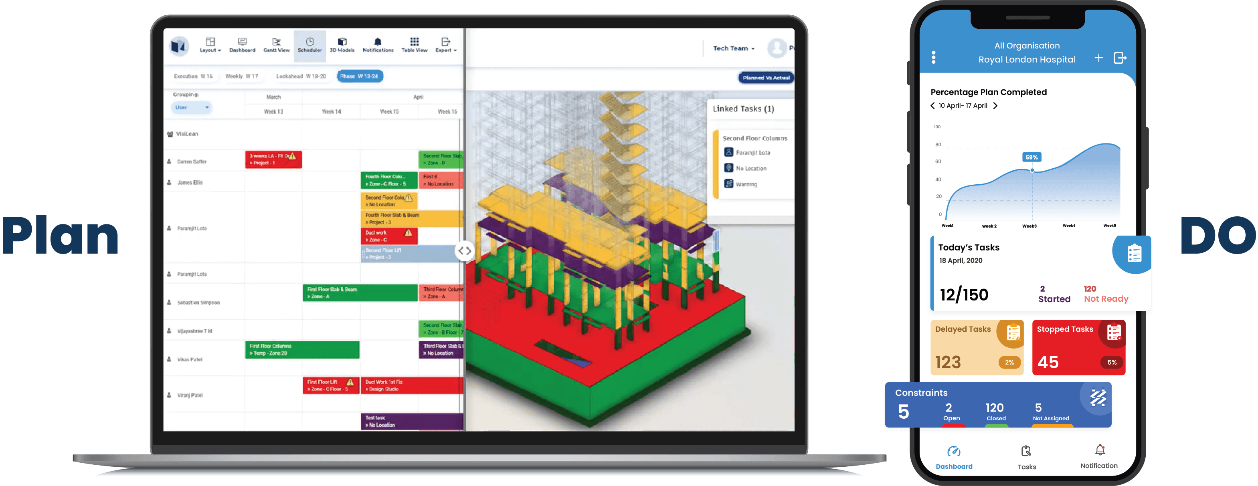Screen dimensions: 1258x486
Task: Open the phone's three-dot menu
Action: click(933, 58)
